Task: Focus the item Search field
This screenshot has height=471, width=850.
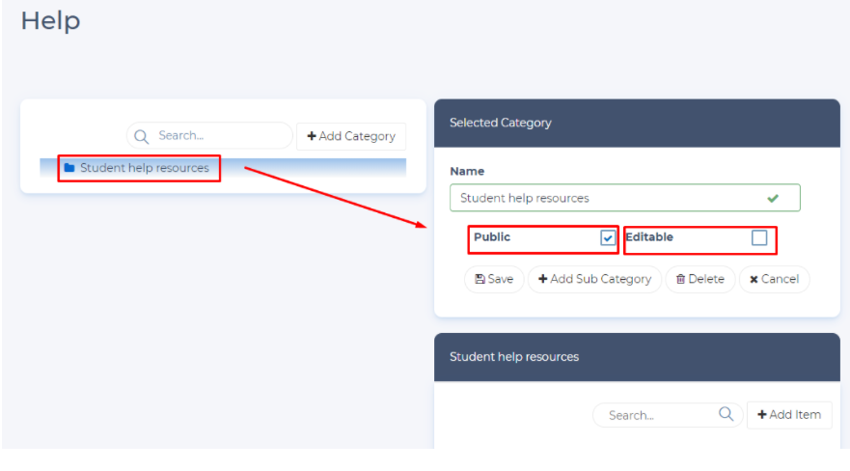Action: (656, 415)
